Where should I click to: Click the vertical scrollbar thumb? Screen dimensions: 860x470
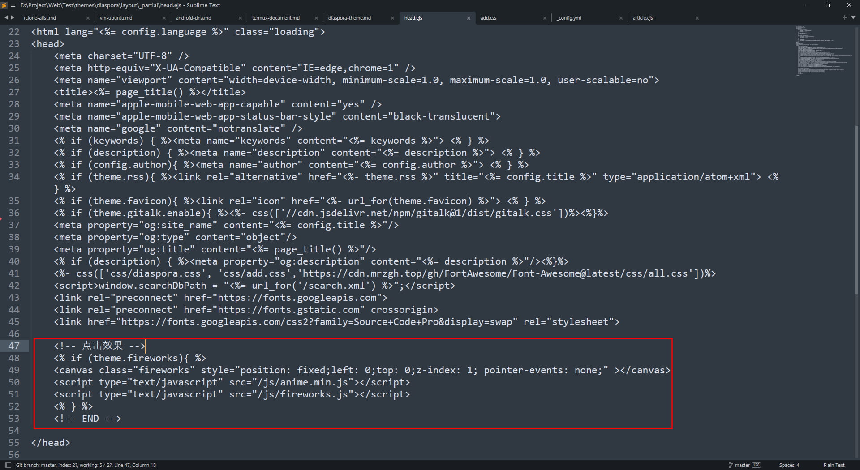tap(856, 210)
